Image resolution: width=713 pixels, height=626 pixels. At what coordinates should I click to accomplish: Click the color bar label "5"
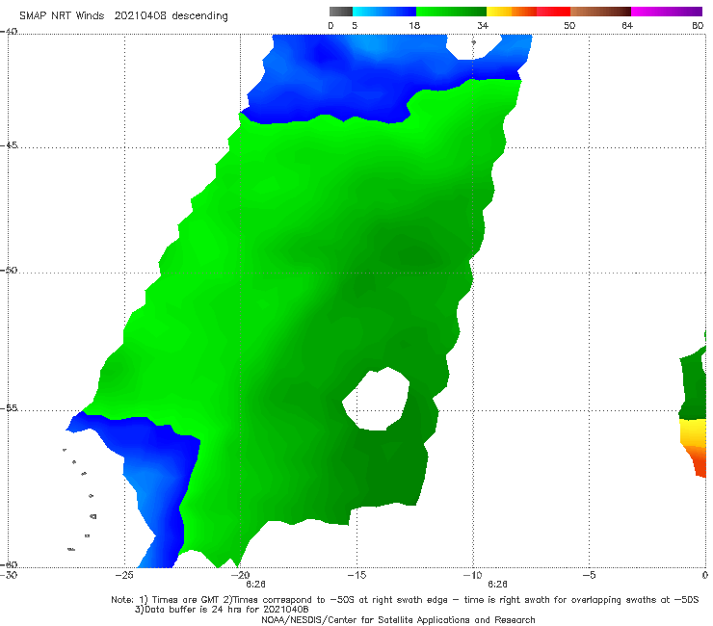pyautogui.click(x=355, y=25)
